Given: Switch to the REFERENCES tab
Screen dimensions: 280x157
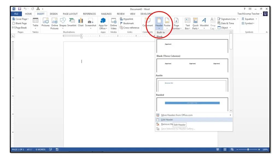Looking at the screenshot, I should coord(89,14).
